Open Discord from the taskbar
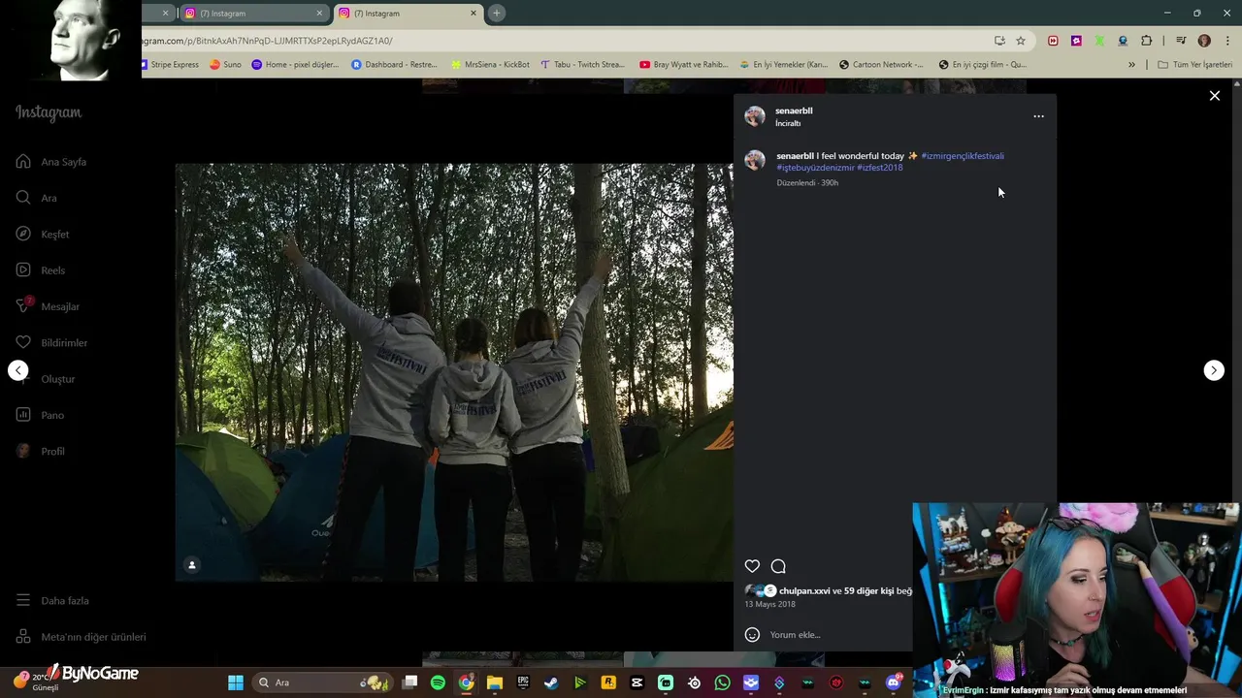1242x698 pixels. [894, 682]
